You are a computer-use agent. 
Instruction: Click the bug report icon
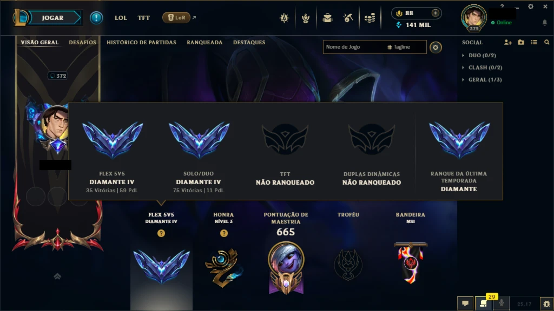point(546,303)
